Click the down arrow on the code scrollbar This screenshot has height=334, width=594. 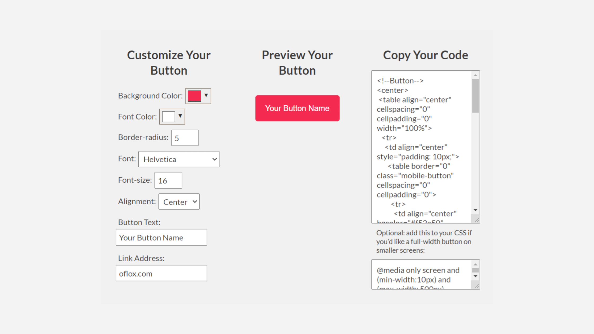click(x=475, y=210)
